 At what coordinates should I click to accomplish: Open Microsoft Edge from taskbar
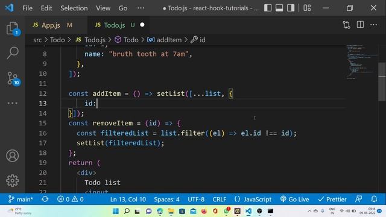pos(160,211)
